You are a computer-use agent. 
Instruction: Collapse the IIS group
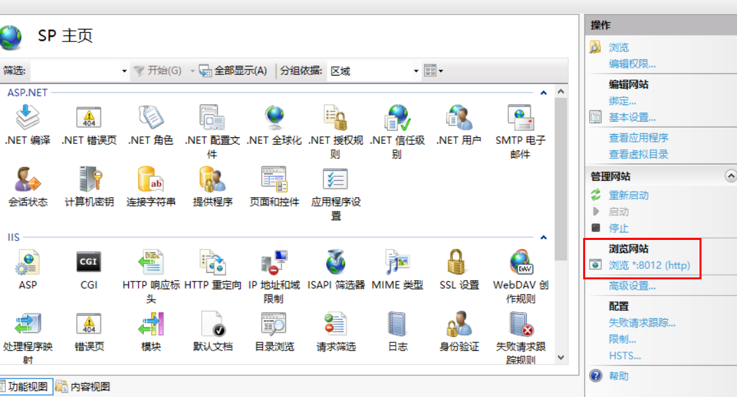pyautogui.click(x=543, y=237)
